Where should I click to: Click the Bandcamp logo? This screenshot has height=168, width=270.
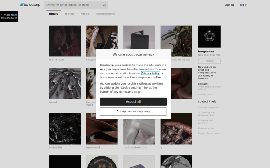[30, 5]
